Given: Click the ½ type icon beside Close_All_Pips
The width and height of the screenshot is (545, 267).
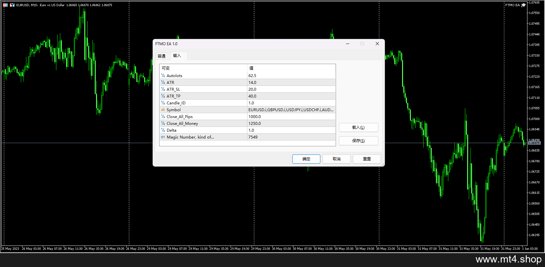Looking at the screenshot, I should (163, 116).
